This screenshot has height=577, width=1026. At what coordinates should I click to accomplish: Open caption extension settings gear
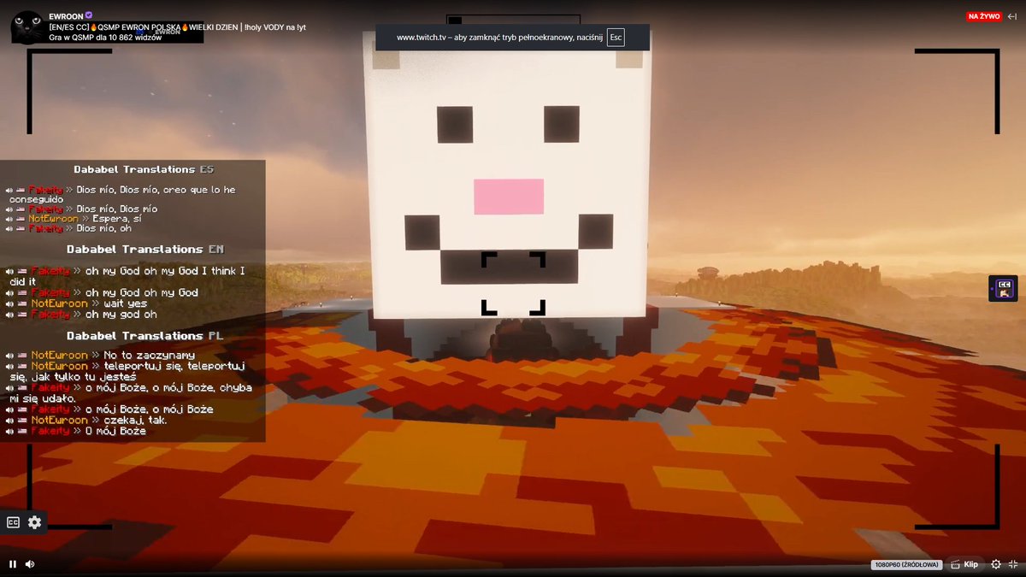[x=34, y=522]
